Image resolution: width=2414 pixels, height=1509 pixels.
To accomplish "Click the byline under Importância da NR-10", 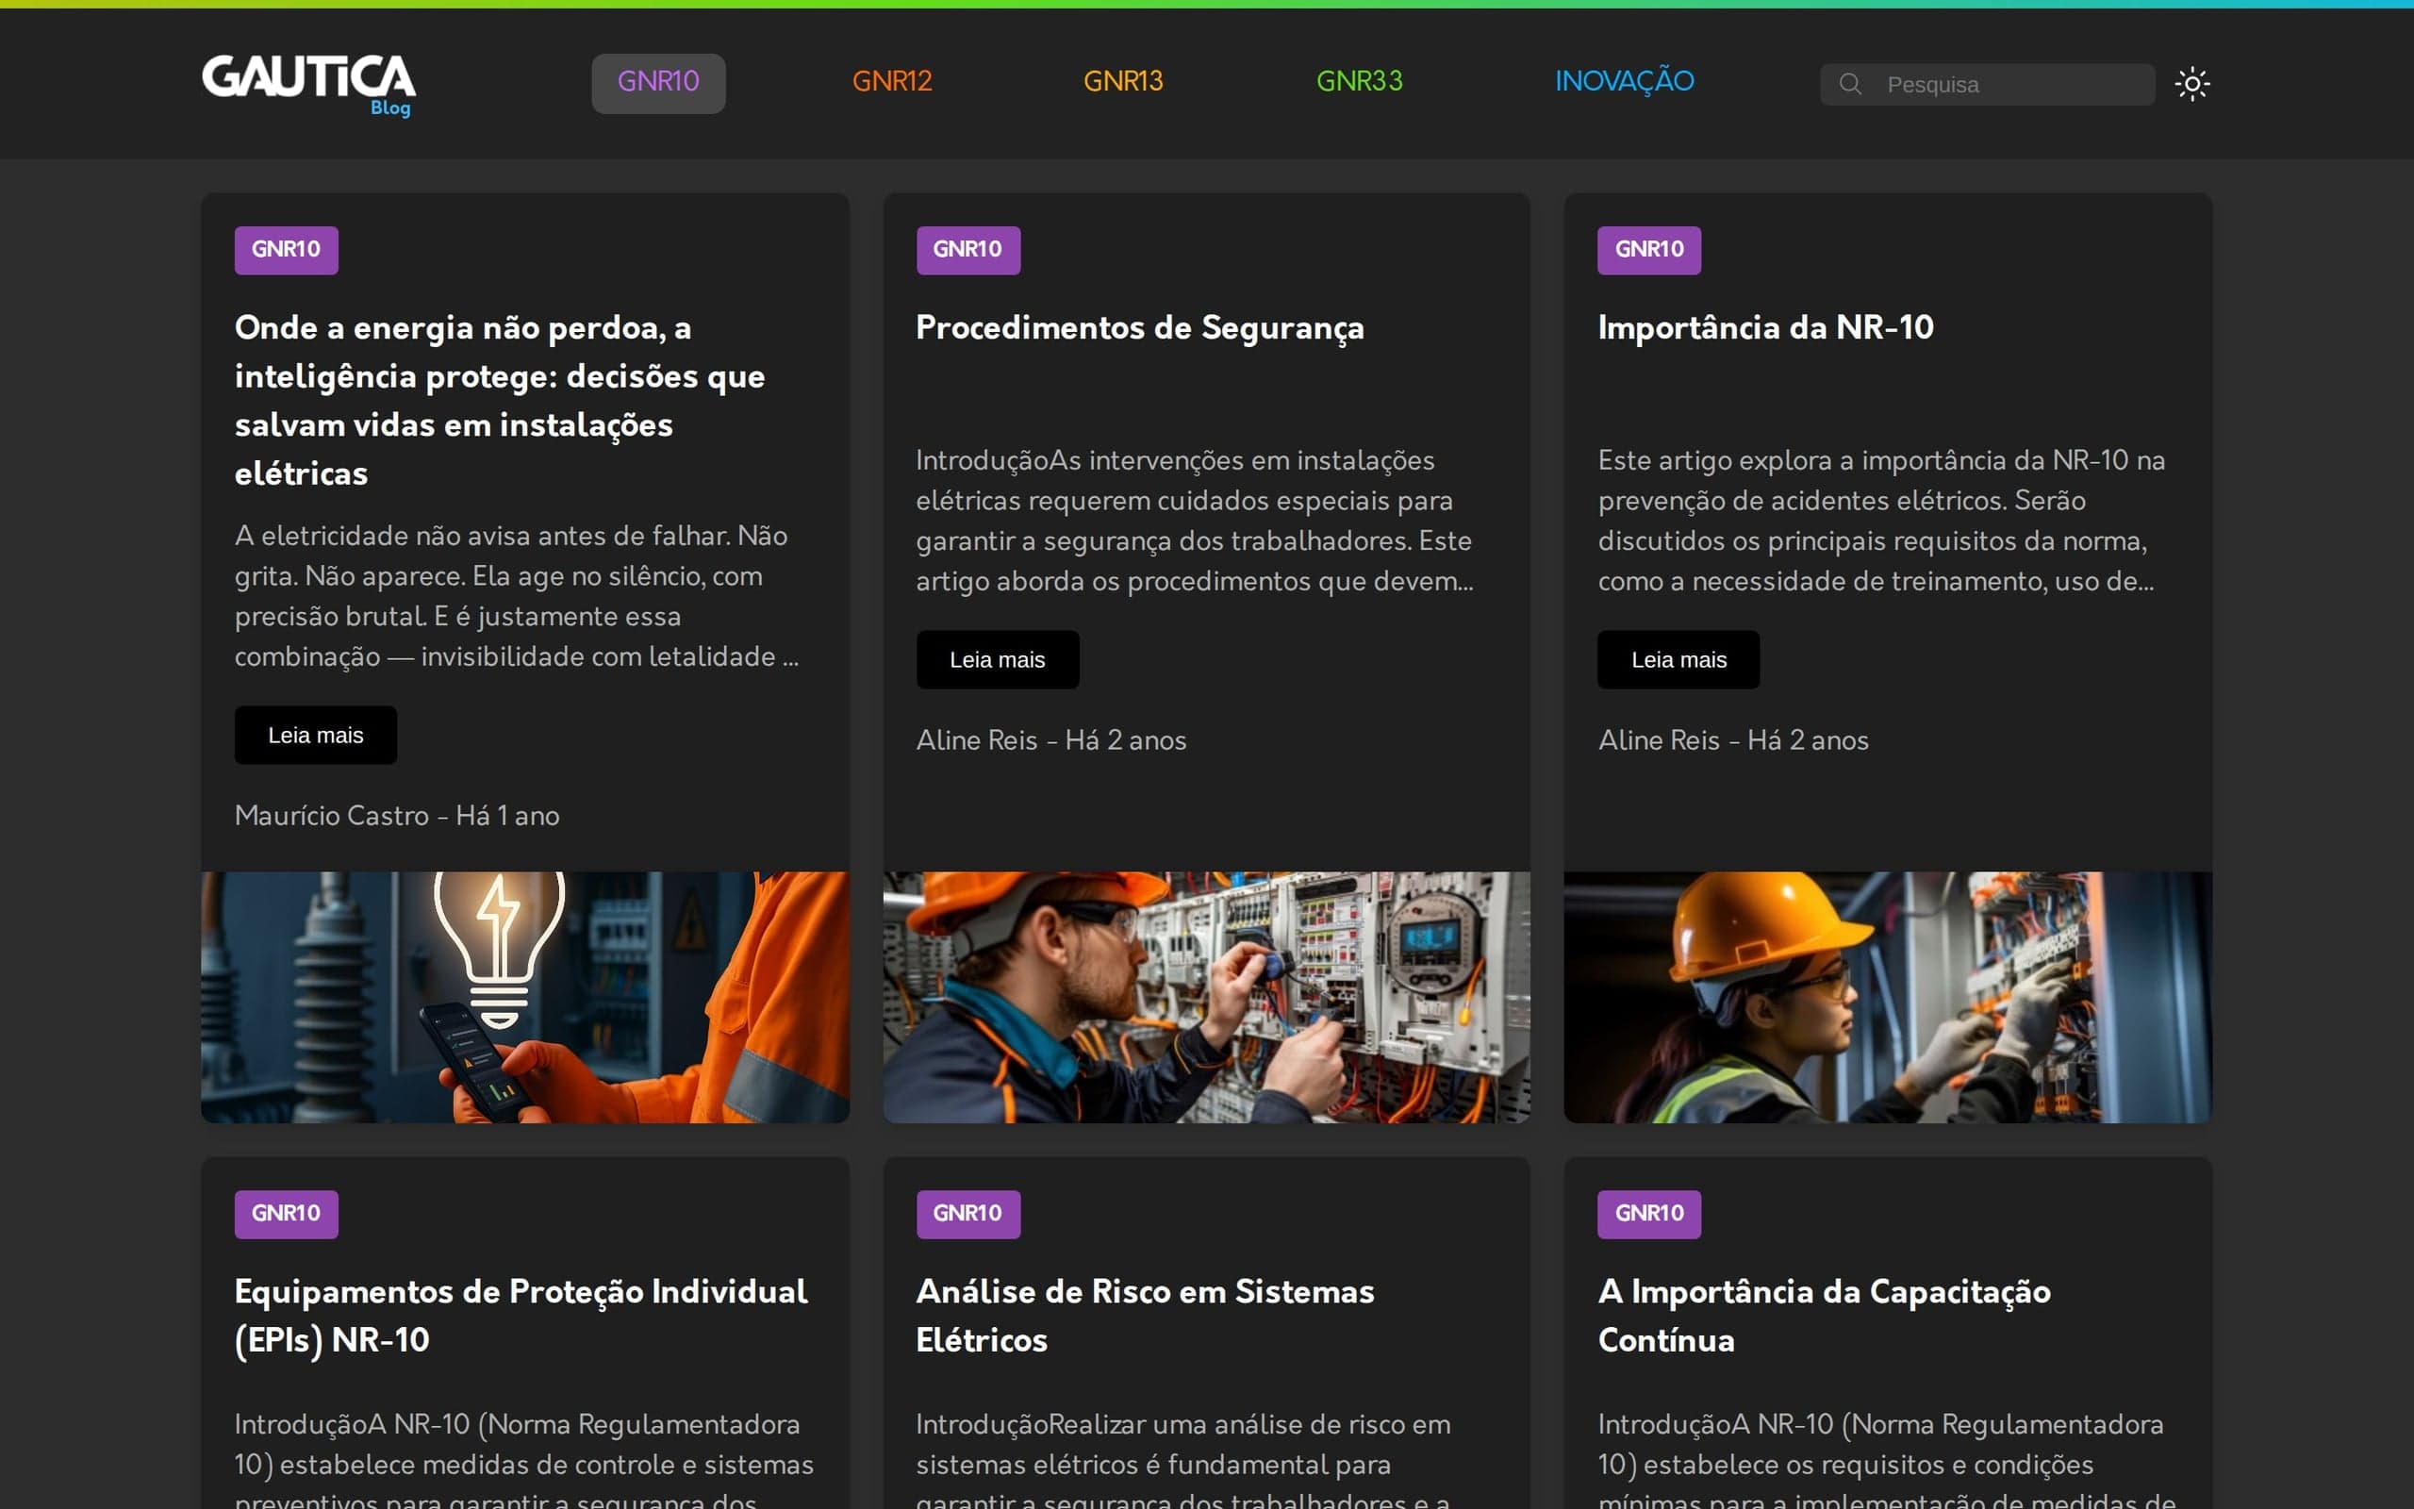I will 1732,740.
